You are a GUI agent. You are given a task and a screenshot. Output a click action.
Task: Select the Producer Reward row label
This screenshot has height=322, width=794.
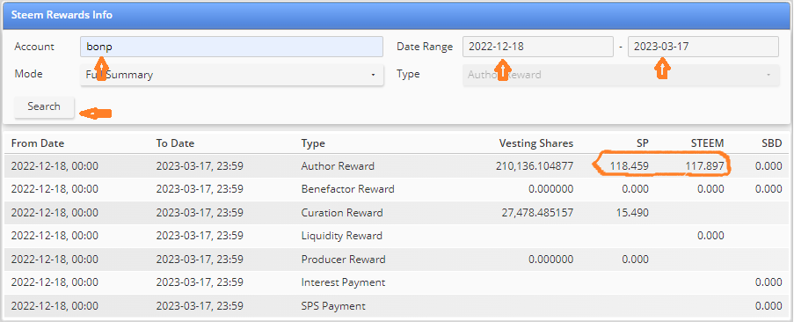343,260
